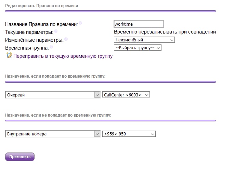Open the CallCenter <6003> dropdown
Viewport: 247px width, 172px height.
[126, 95]
